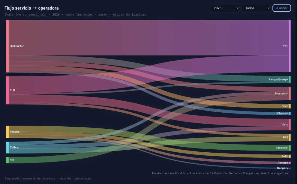Select the SPI green node

pyautogui.click(x=7, y=160)
